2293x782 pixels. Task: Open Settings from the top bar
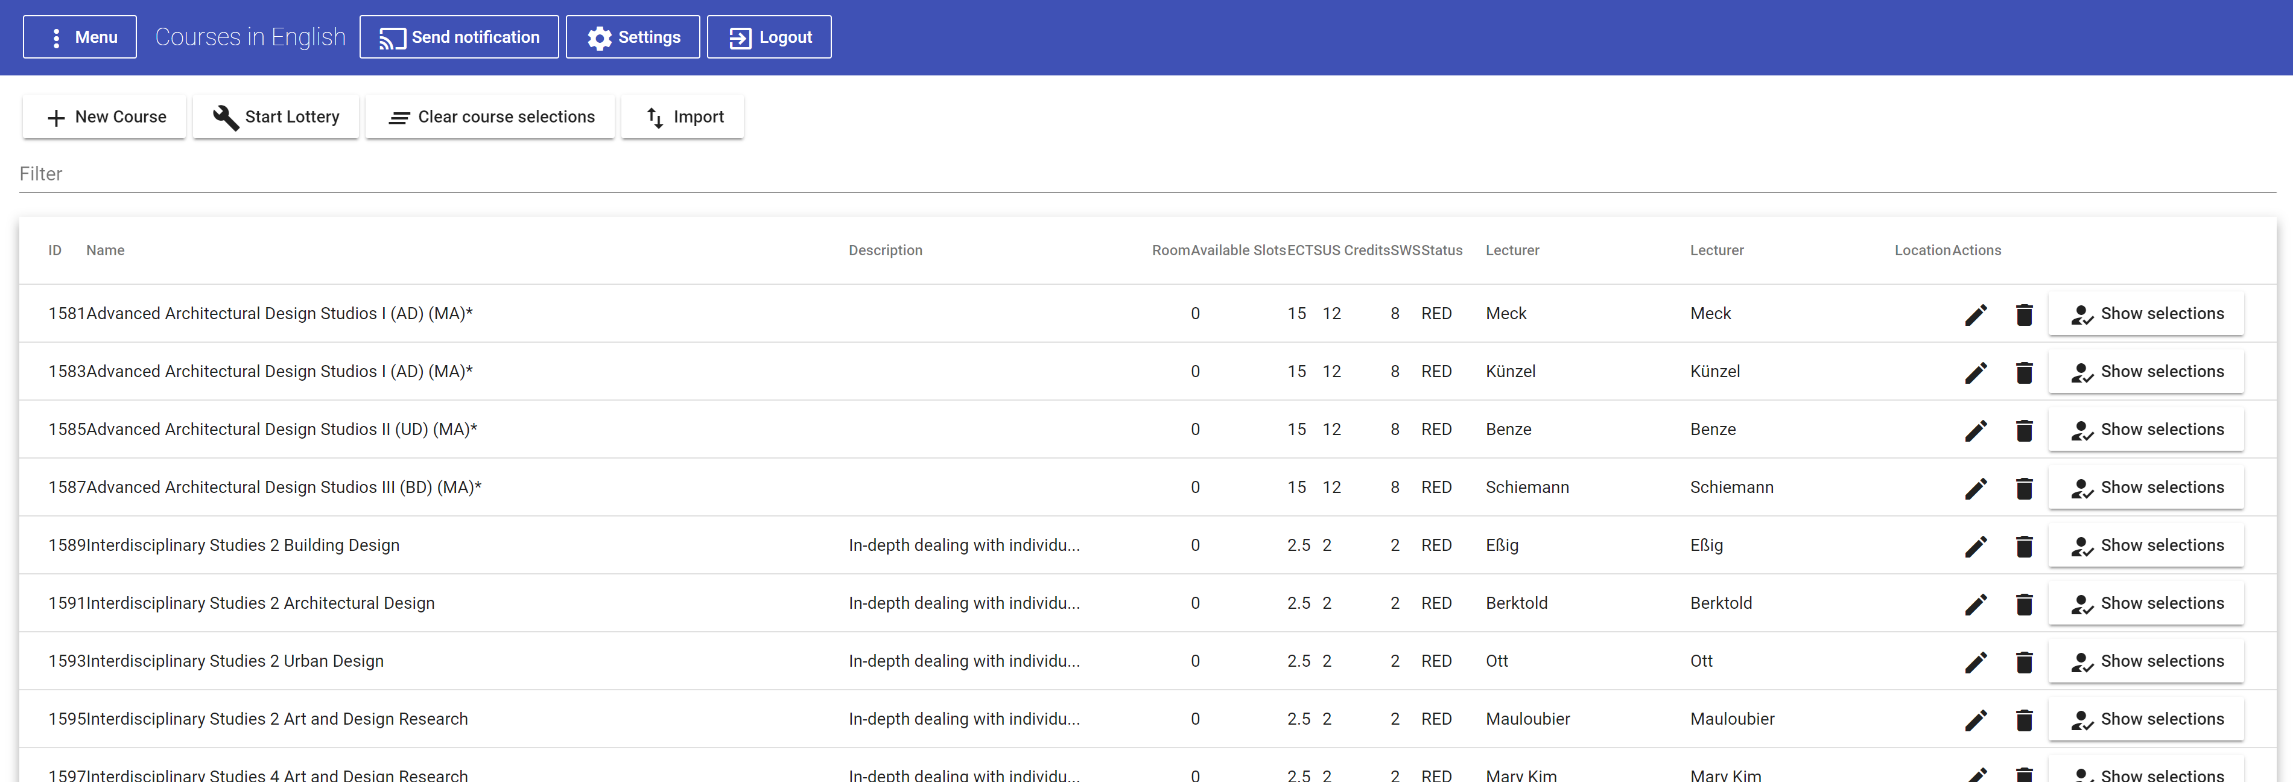click(633, 37)
